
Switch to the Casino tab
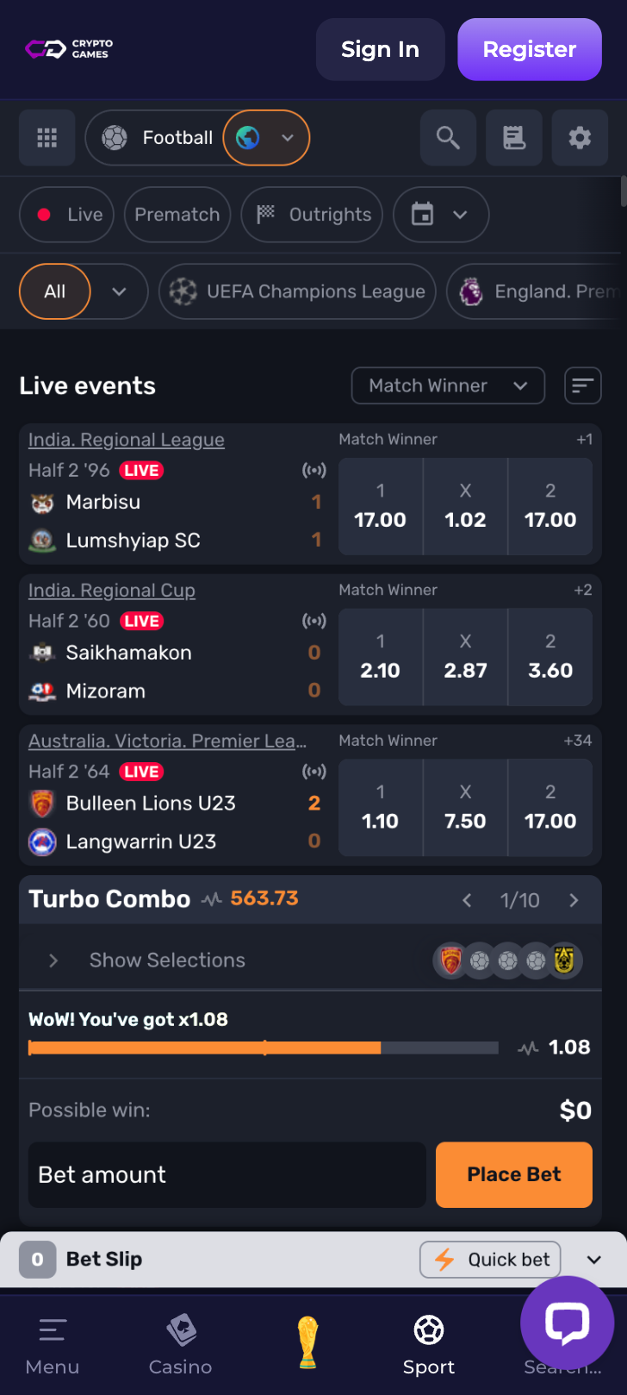[x=181, y=1346]
